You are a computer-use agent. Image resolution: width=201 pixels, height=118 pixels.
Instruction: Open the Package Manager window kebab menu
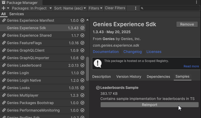[197, 2]
